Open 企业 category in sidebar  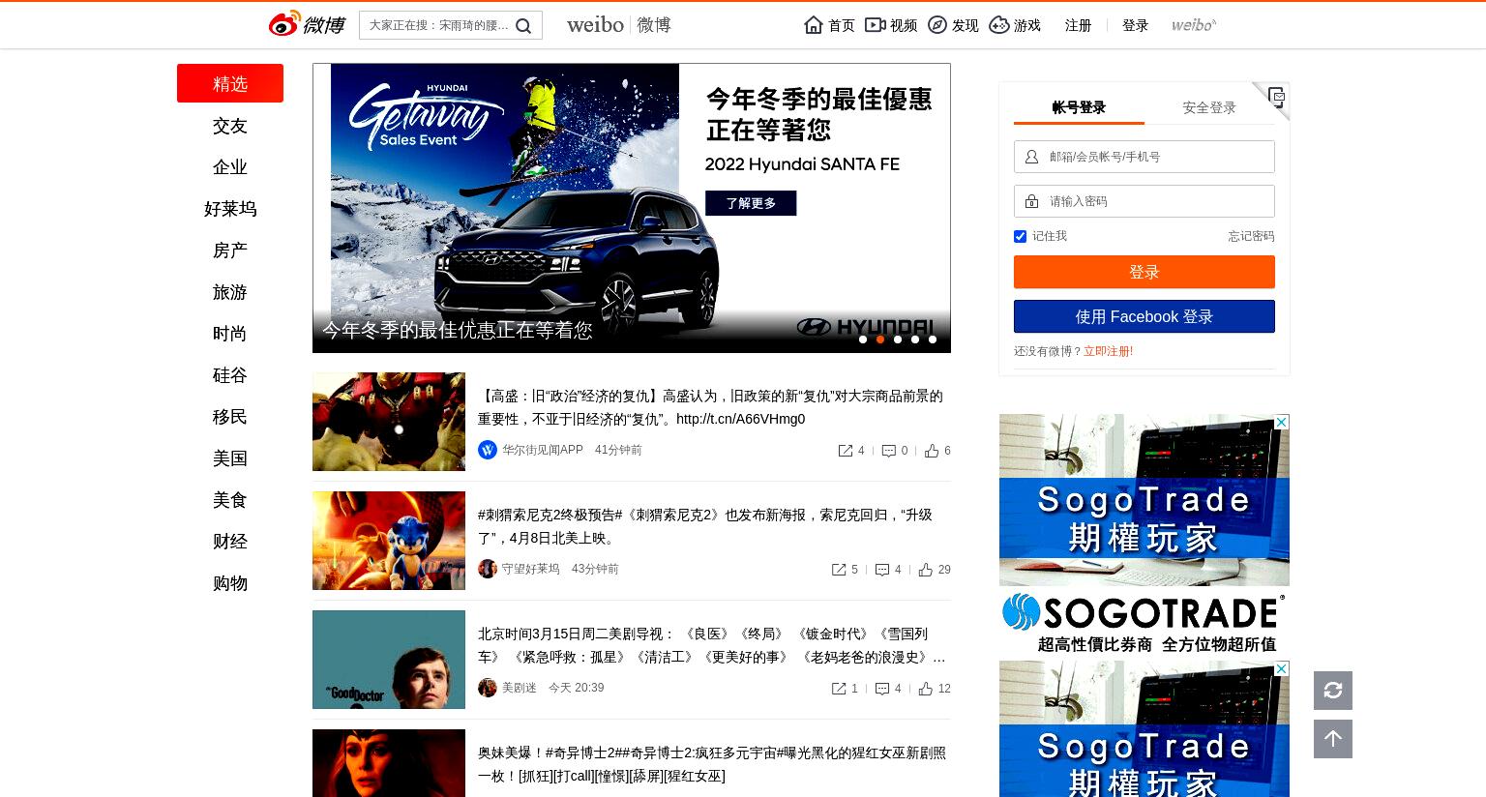pyautogui.click(x=230, y=167)
